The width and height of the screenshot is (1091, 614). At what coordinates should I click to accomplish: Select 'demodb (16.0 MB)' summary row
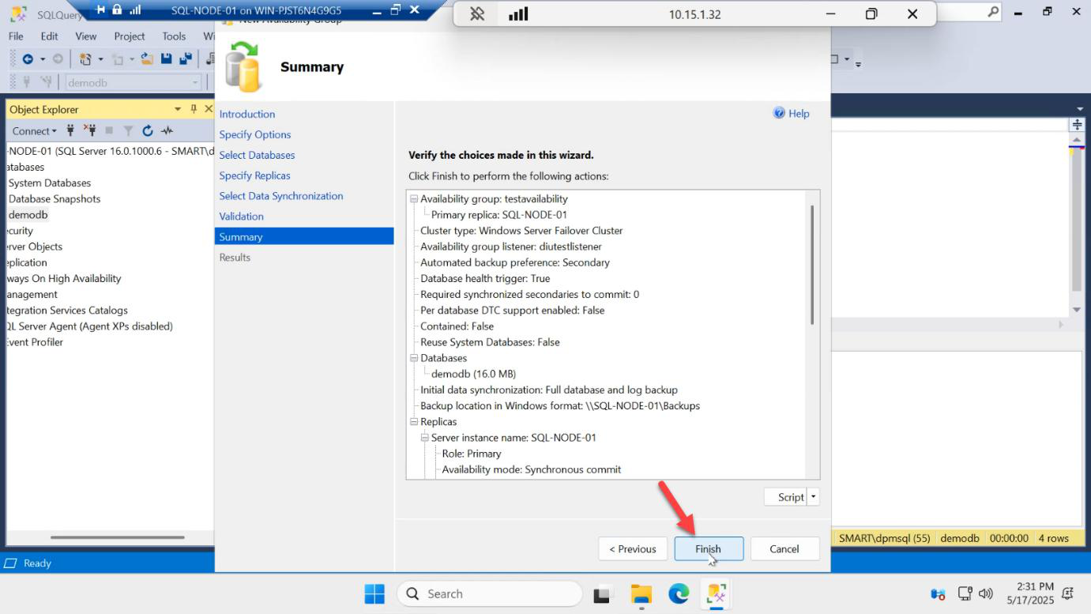(x=473, y=374)
